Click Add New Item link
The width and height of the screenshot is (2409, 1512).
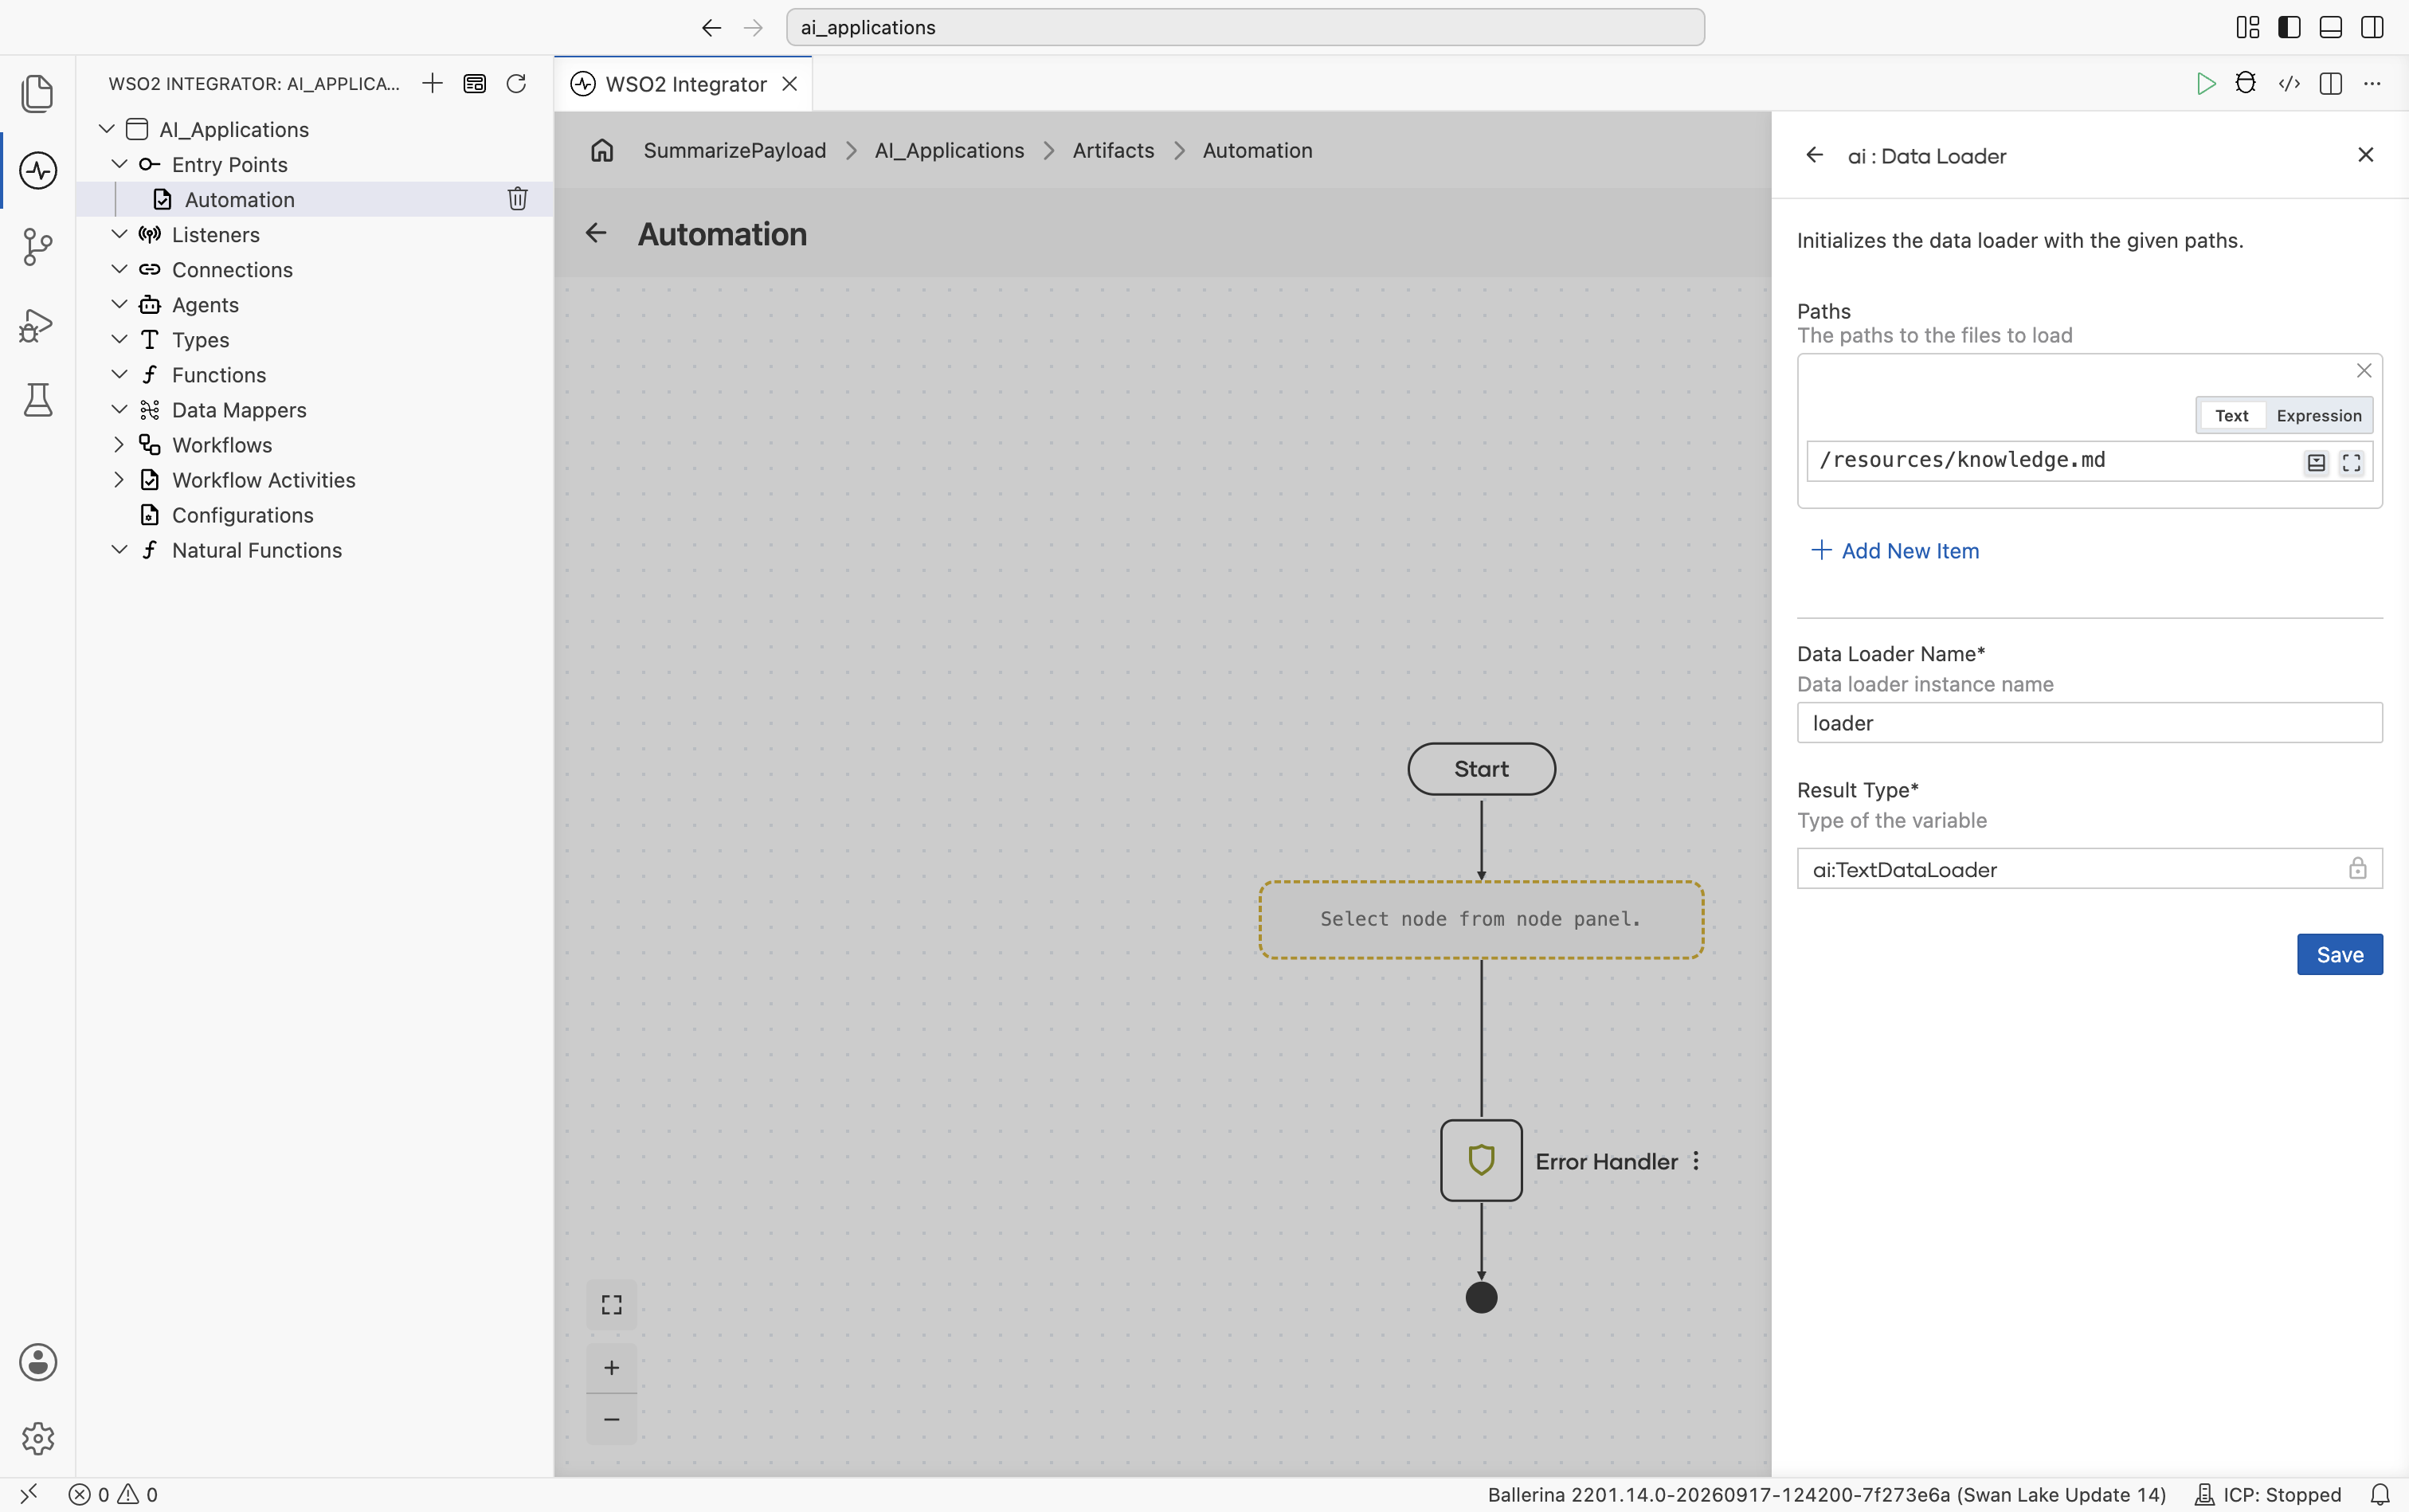coord(1895,551)
